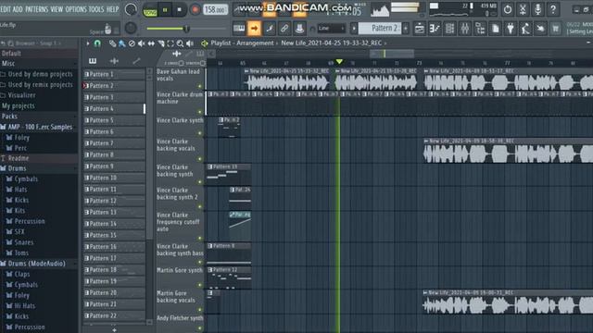Open the ADD menu
This screenshot has width=593, height=333.
[18, 9]
